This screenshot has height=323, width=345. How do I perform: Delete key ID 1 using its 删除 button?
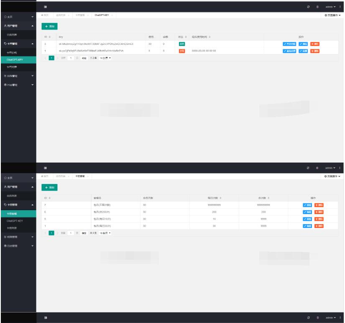[x=315, y=51]
